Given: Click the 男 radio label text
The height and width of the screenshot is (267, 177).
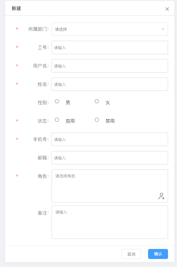Looking at the screenshot, I should tap(68, 103).
